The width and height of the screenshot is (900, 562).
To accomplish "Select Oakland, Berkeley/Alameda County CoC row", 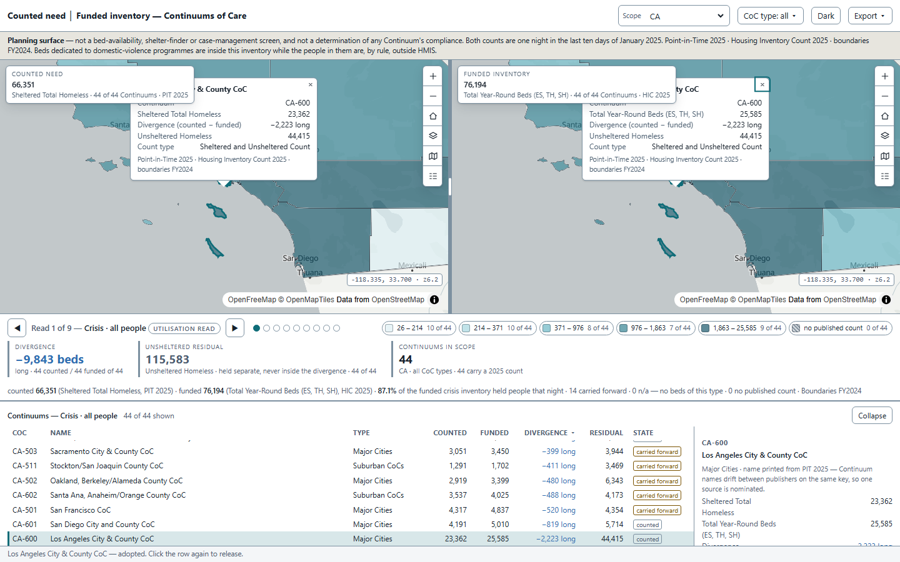I will point(351,481).
